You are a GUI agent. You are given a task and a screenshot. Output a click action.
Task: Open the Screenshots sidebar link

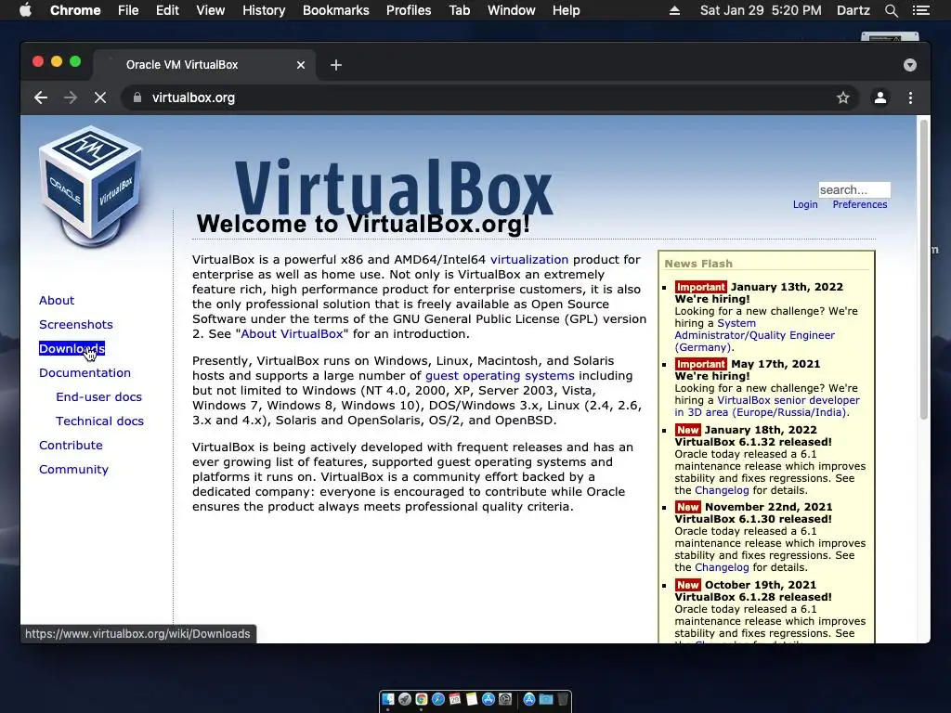[x=76, y=324]
